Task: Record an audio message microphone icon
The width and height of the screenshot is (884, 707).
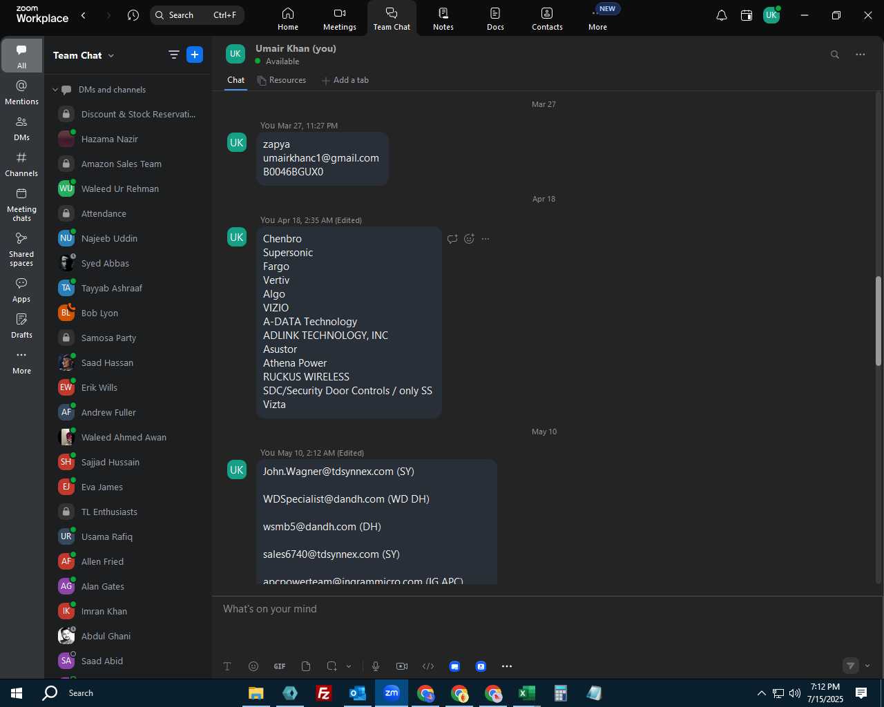Action: (x=376, y=666)
